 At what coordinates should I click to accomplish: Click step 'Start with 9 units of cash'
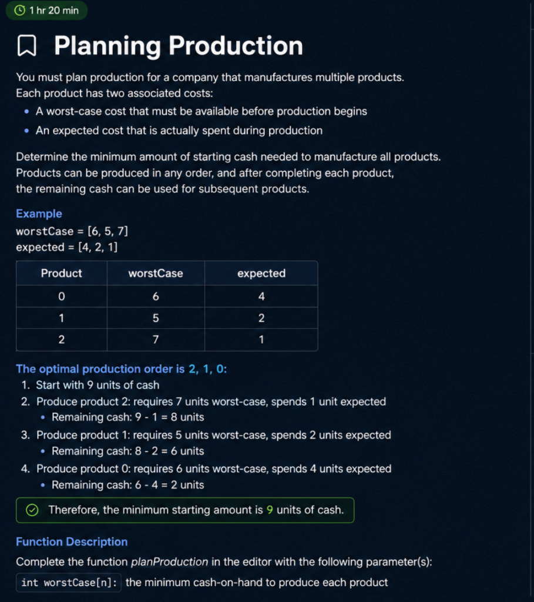(98, 385)
